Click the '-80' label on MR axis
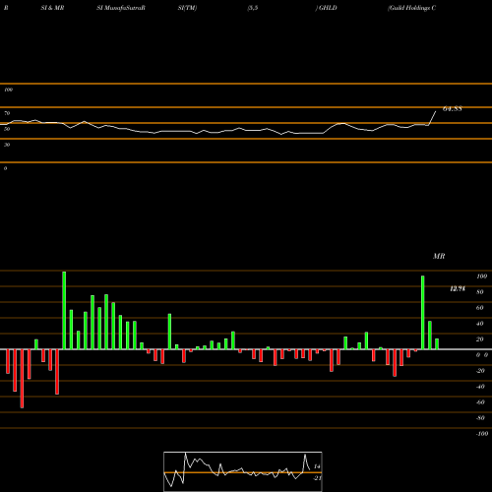Image resolution: width=492 pixels, height=492 pixels. (480, 418)
